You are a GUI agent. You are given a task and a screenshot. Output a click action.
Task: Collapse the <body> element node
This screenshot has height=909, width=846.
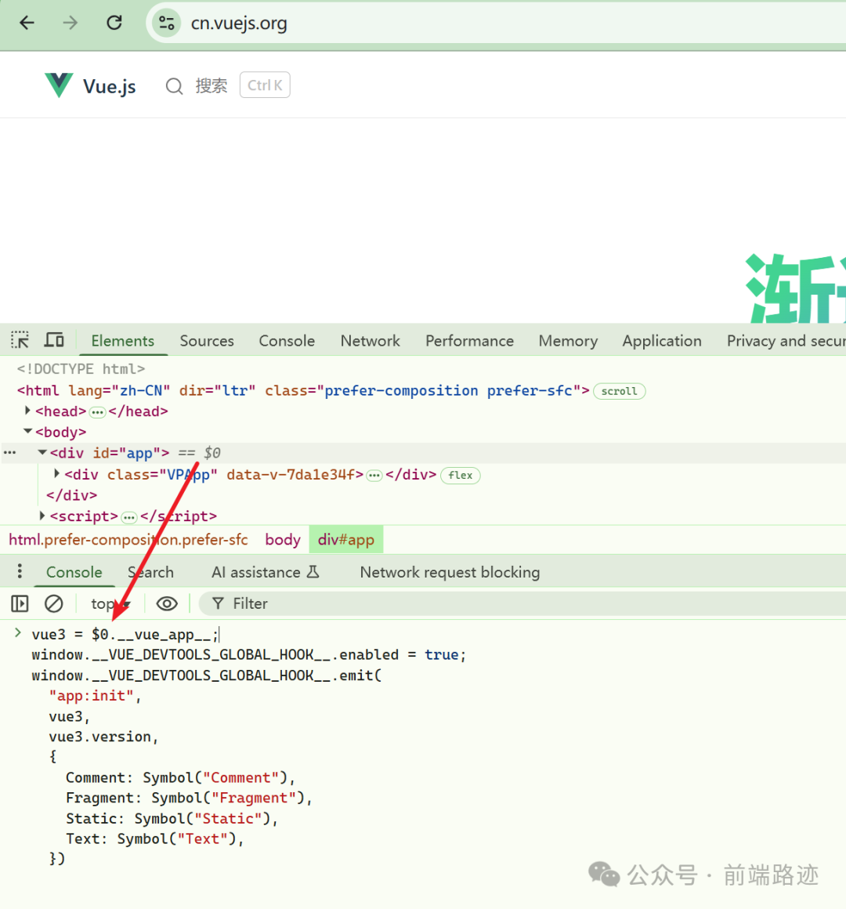(27, 431)
